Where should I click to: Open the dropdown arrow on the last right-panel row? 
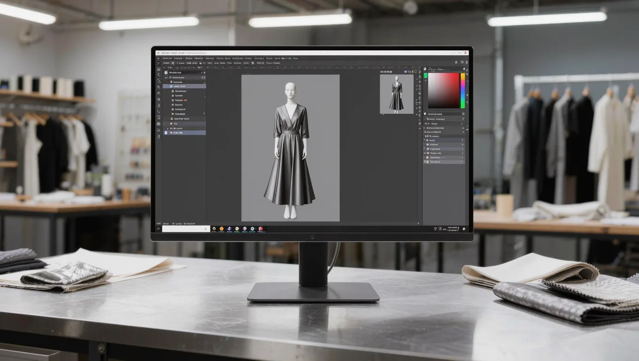tap(462, 162)
